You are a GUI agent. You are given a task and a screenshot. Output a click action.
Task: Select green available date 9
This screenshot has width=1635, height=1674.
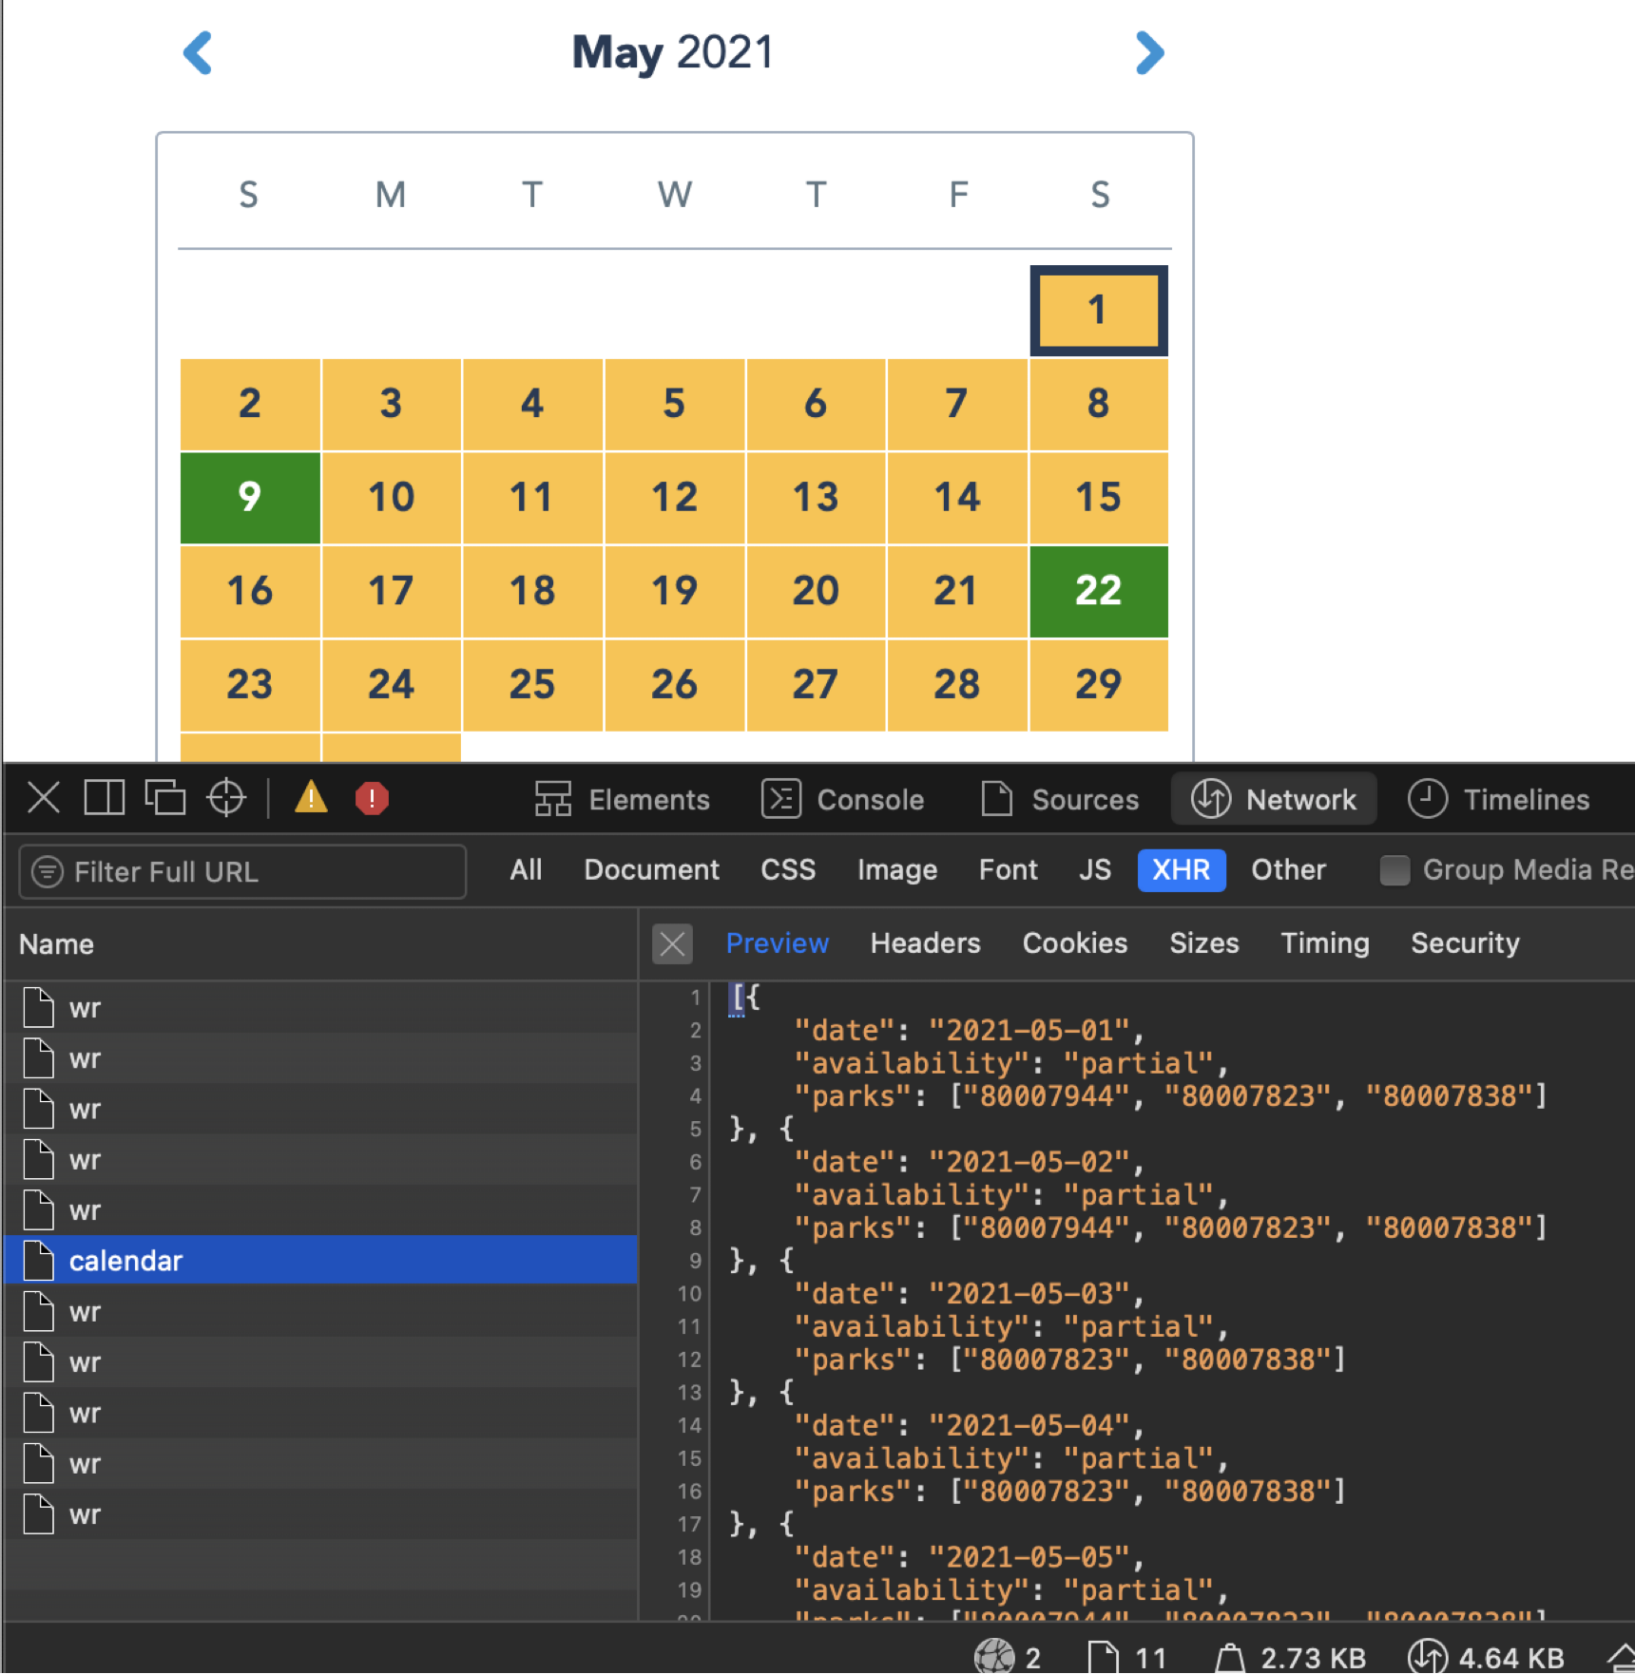pos(250,498)
